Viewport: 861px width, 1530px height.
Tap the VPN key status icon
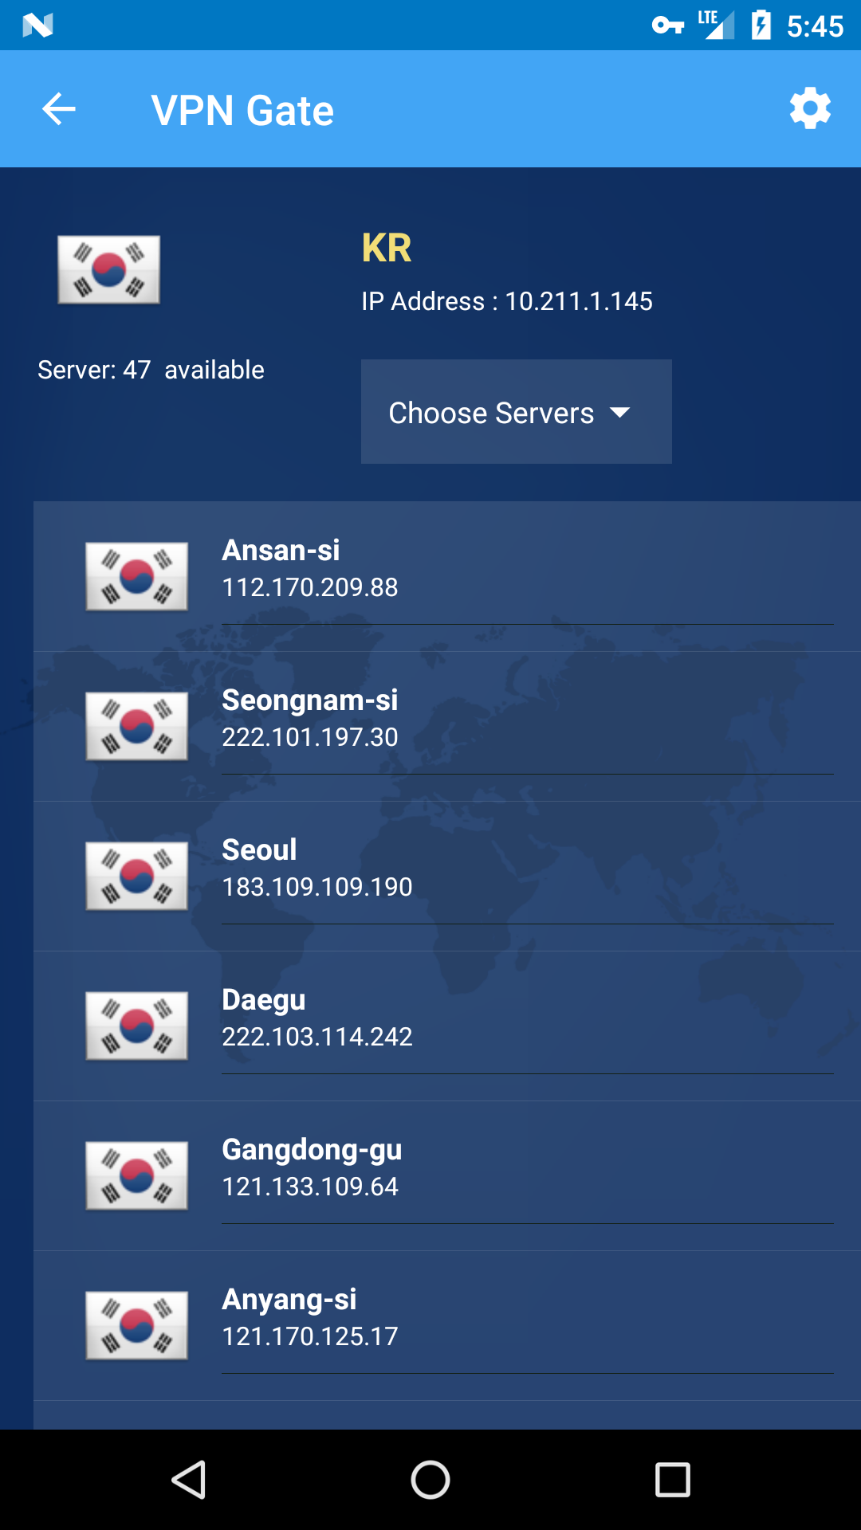click(x=668, y=25)
